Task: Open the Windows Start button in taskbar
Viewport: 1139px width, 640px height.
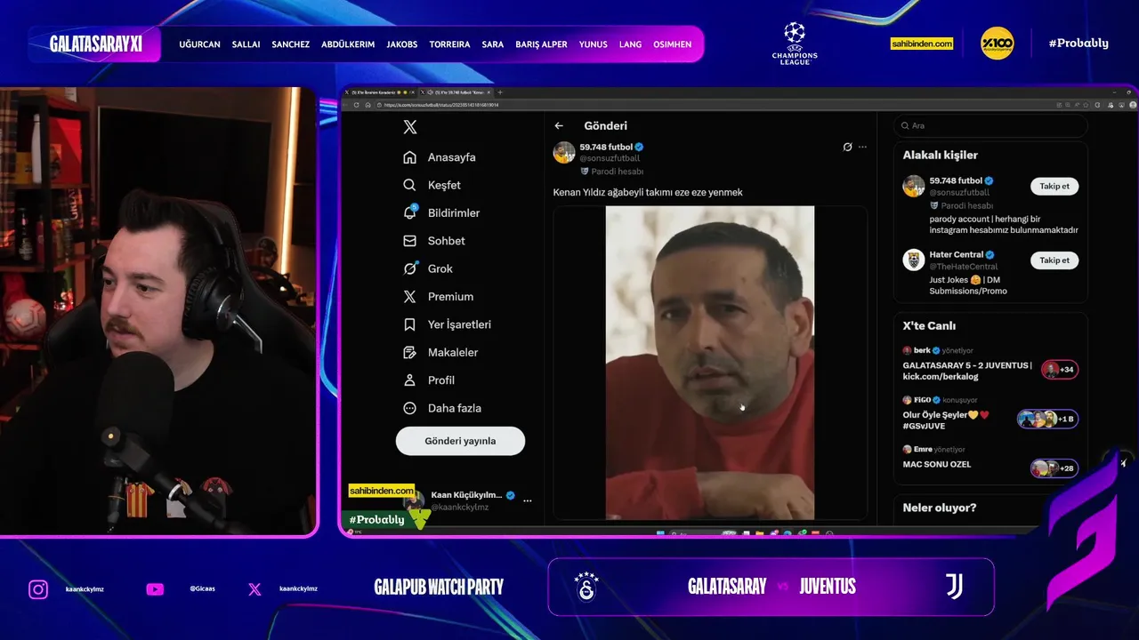Action: [660, 532]
